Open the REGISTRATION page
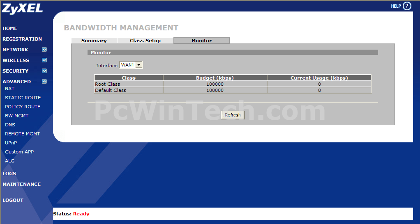 [x=22, y=39]
